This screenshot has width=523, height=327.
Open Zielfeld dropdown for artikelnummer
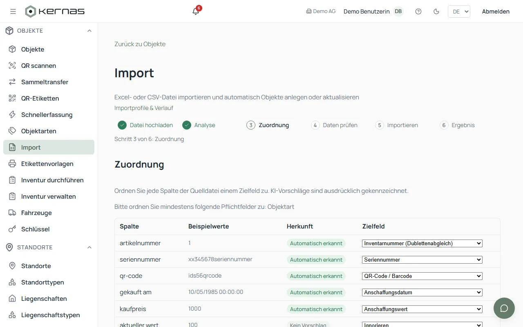[x=422, y=243]
